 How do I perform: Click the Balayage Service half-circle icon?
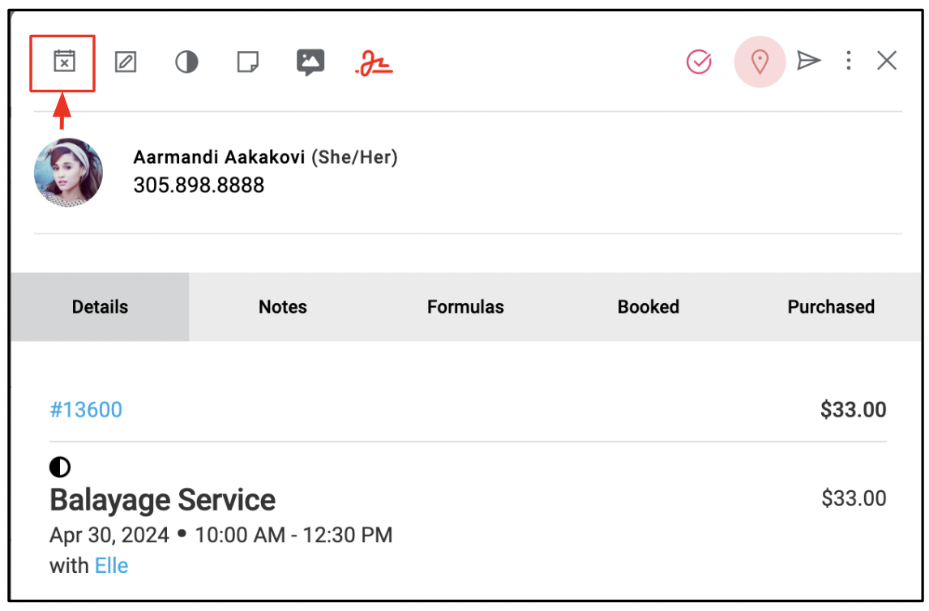[x=60, y=467]
